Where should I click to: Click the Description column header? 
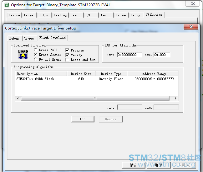41,74
